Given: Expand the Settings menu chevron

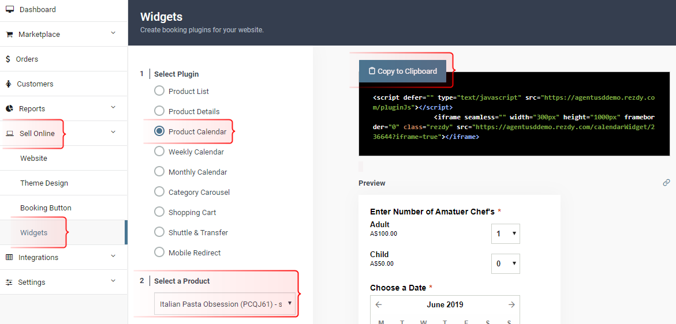Looking at the screenshot, I should tap(113, 281).
